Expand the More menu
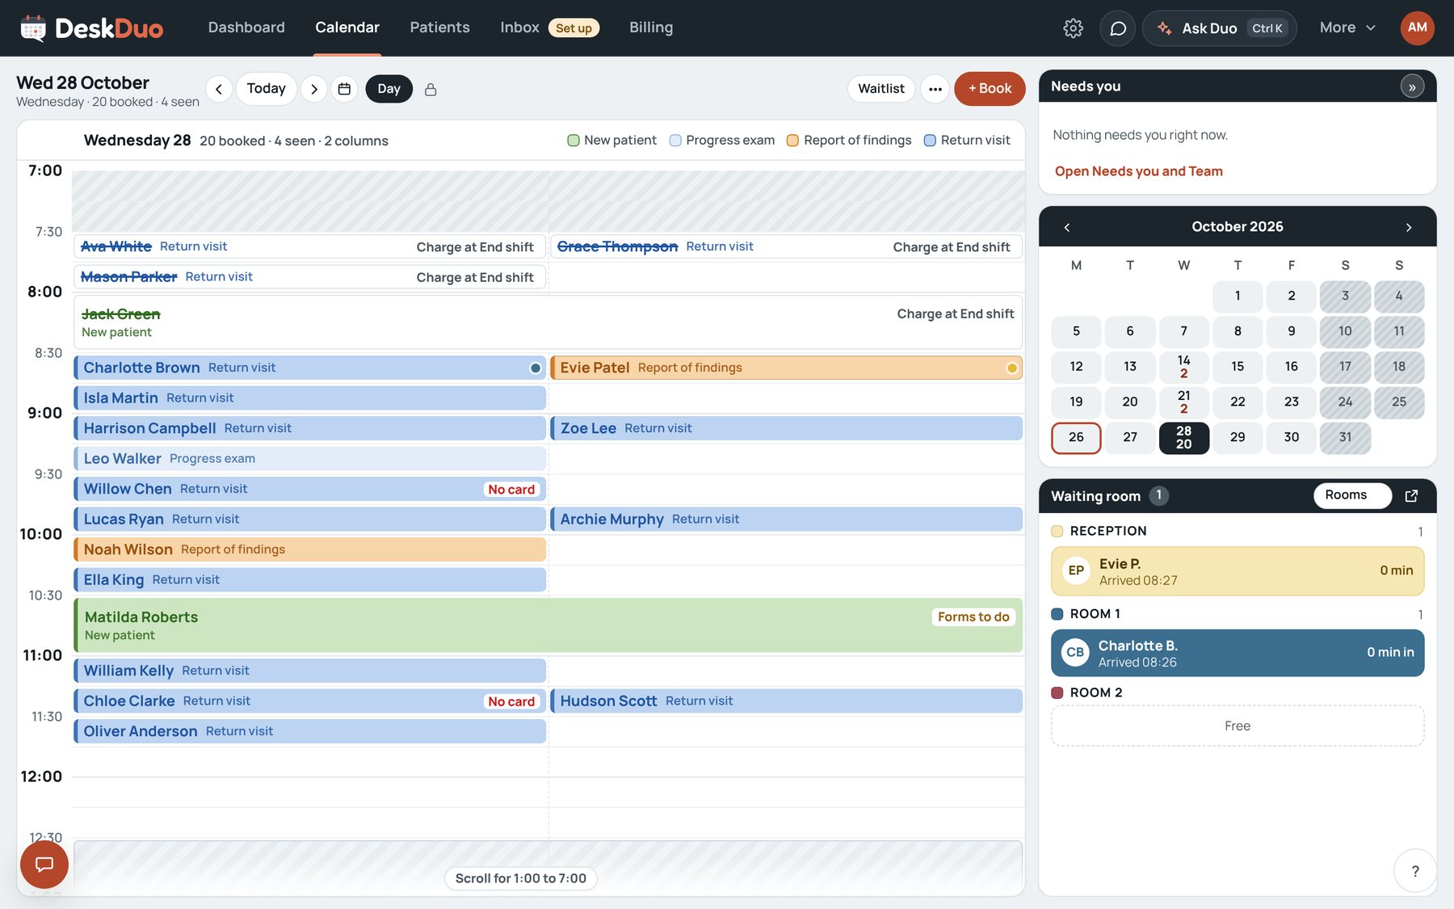The height and width of the screenshot is (909, 1454). point(1347,28)
